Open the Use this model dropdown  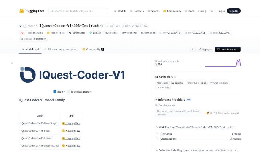pyautogui.click(x=228, y=49)
